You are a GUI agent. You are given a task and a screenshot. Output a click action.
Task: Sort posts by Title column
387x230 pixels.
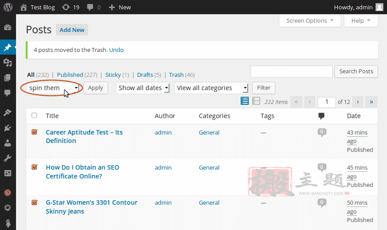(52, 116)
